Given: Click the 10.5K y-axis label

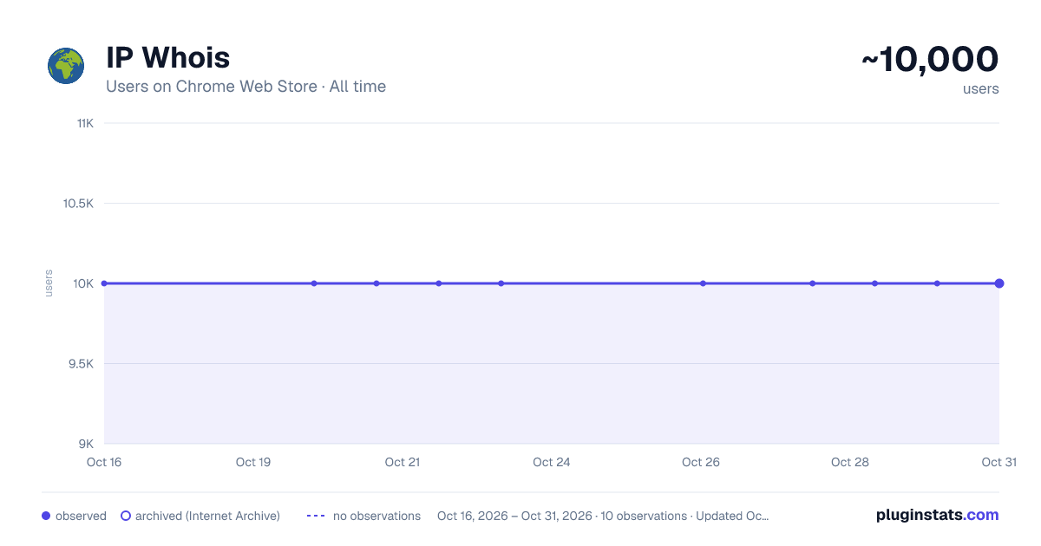Looking at the screenshot, I should click(x=78, y=203).
